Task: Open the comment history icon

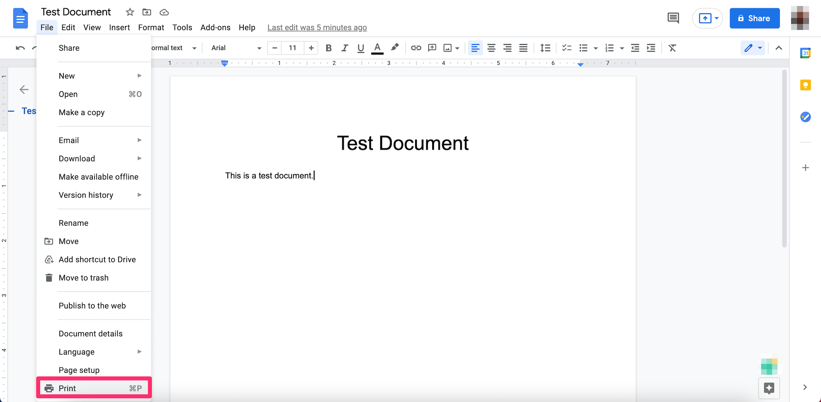Action: pos(673,18)
